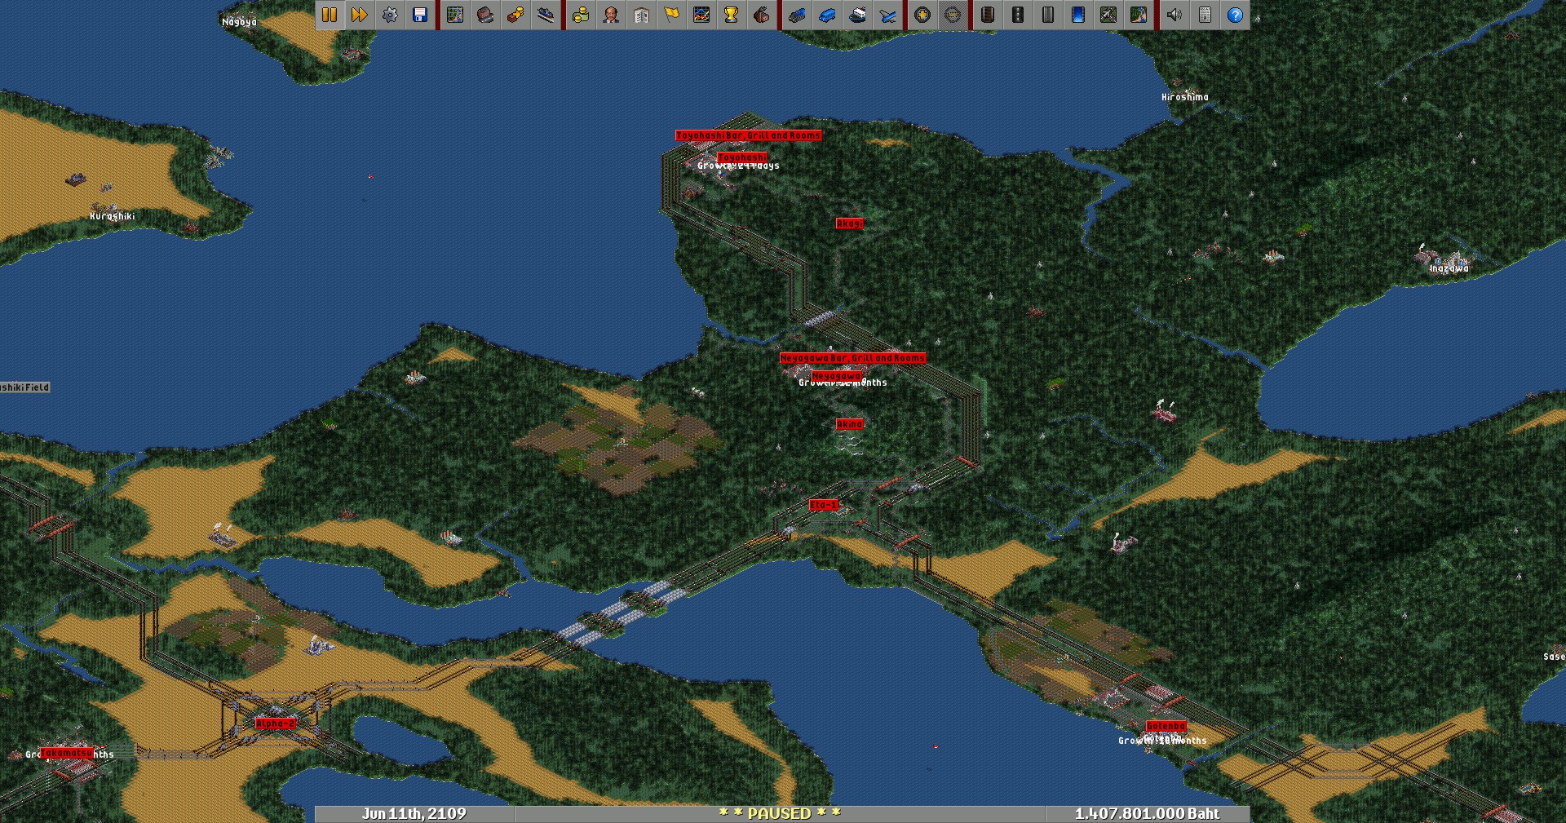Viewport: 1566px width, 823px height.
Task: Expand the save game floppy menu
Action: tap(420, 15)
